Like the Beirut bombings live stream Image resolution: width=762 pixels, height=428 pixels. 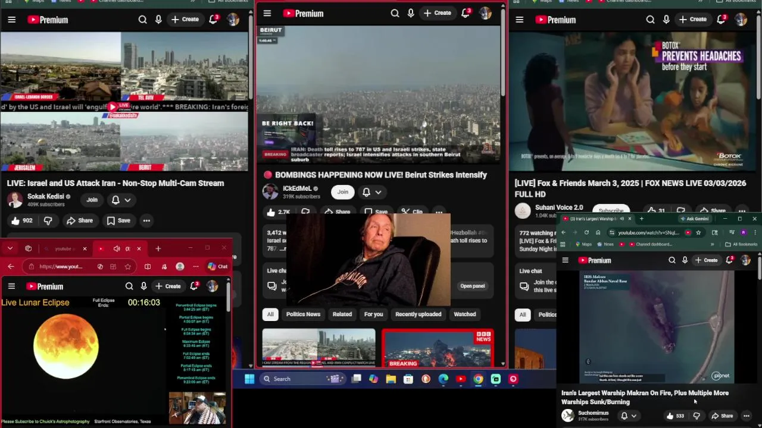278,212
